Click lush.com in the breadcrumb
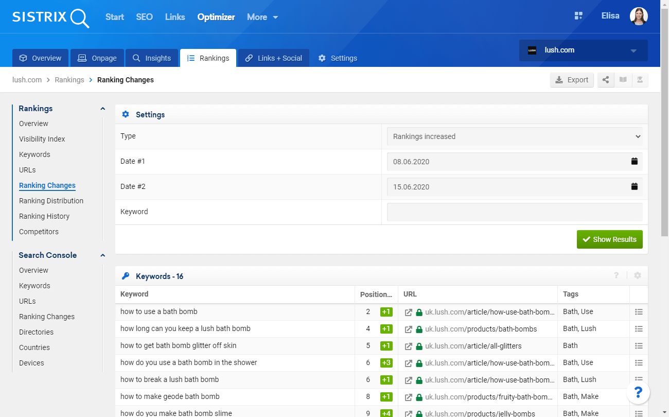Screen dimensions: 669x417 click(27, 80)
